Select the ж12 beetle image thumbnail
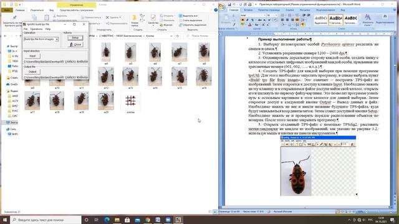 coord(106,77)
